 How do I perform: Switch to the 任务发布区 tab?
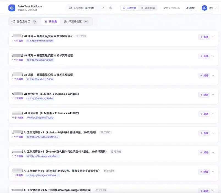point(23,21)
